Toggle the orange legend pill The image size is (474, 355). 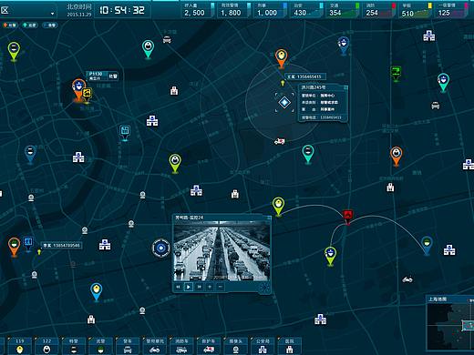(10, 25)
